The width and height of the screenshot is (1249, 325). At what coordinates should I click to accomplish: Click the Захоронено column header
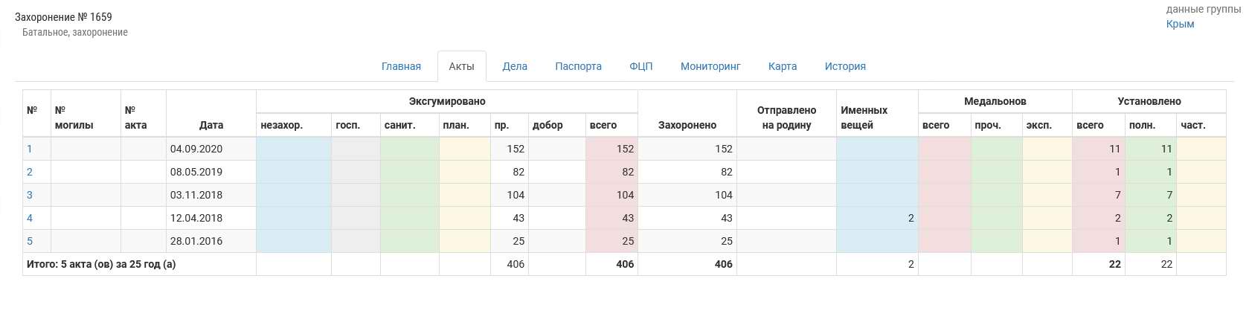pyautogui.click(x=687, y=125)
